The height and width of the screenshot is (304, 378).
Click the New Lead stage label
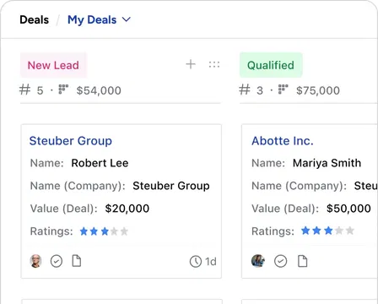[53, 65]
